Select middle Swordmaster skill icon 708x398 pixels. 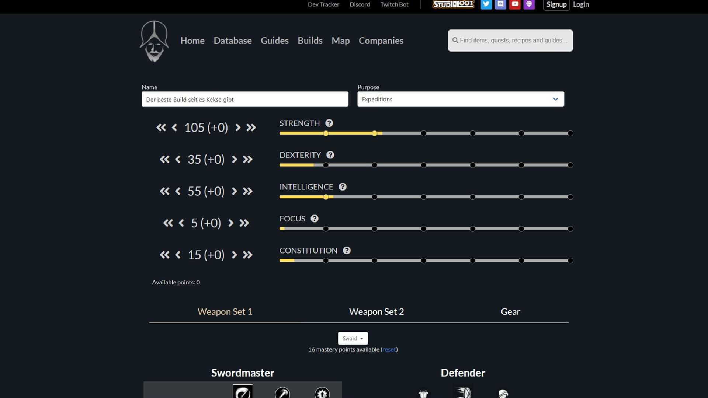[x=282, y=393]
